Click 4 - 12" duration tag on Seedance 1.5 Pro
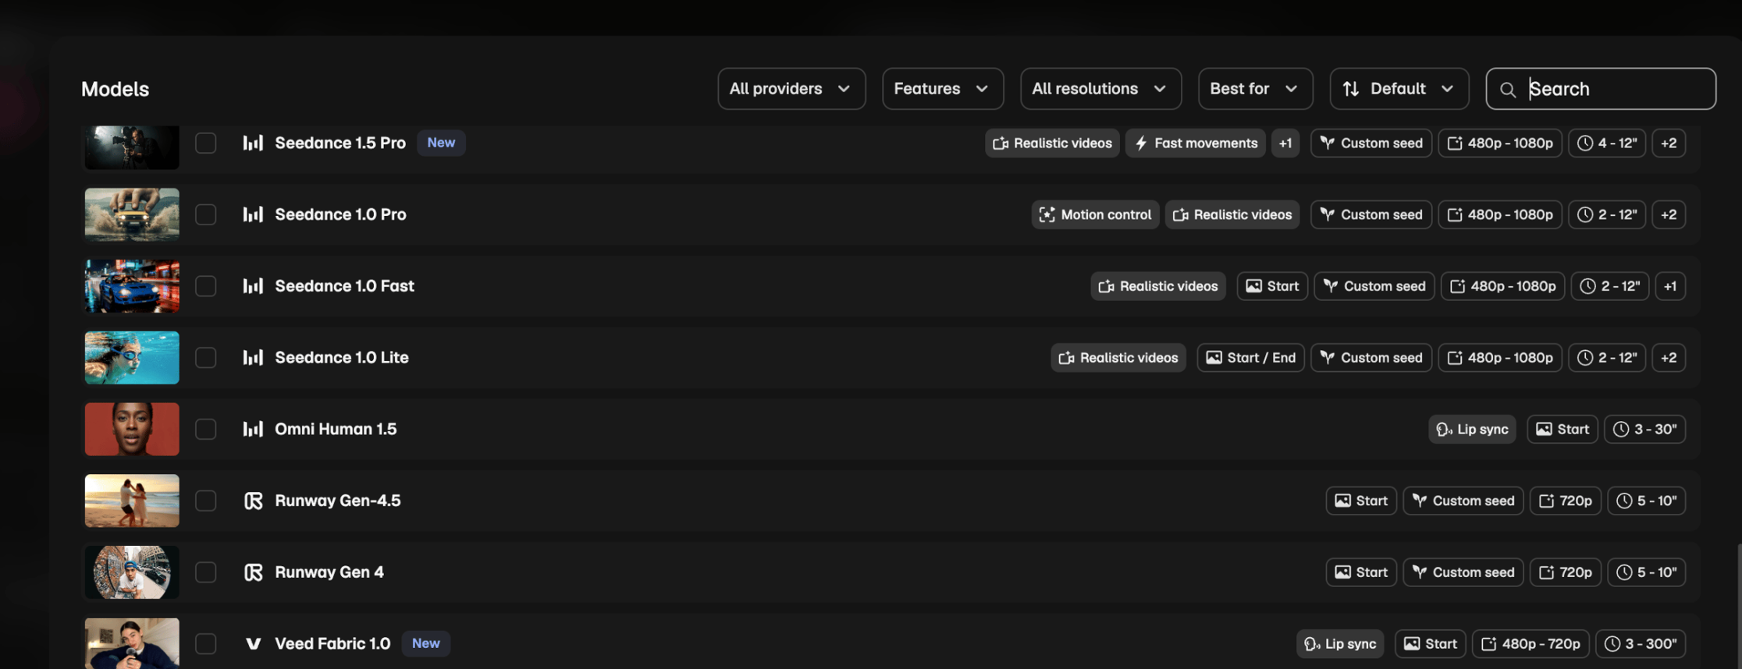The image size is (1742, 669). [1607, 143]
